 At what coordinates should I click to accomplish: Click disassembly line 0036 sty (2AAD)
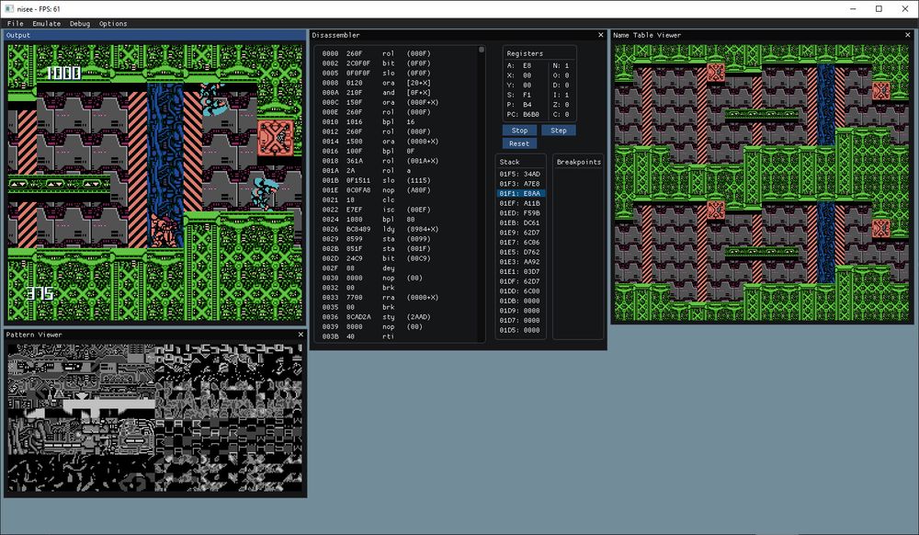(376, 317)
